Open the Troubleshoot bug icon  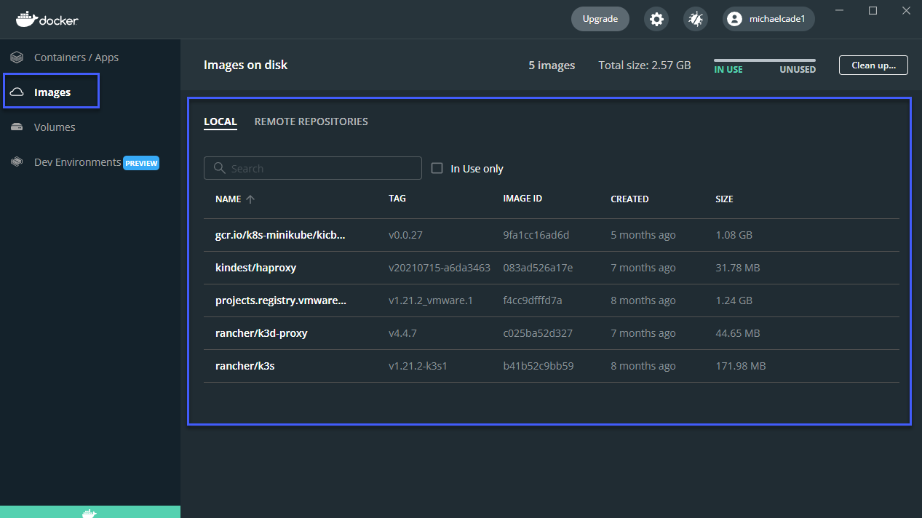695,19
